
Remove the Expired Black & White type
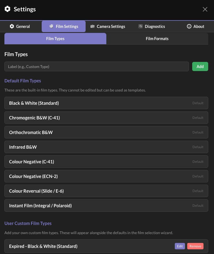pos(195,246)
